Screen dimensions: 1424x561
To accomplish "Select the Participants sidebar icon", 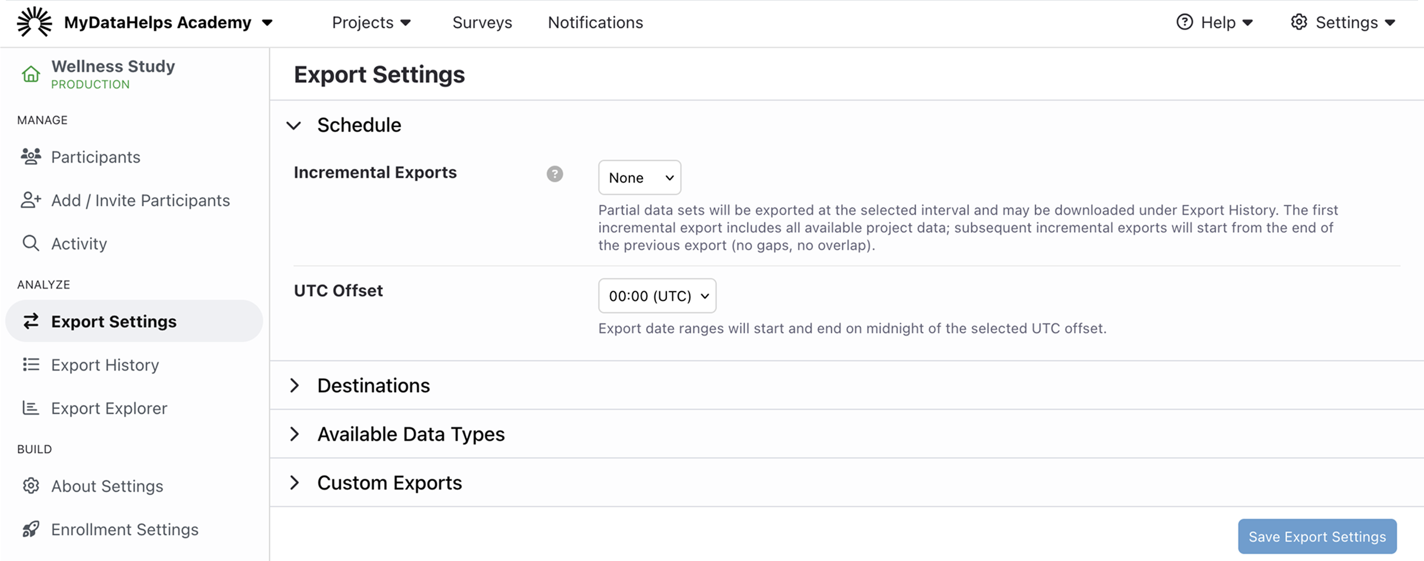I will click(x=30, y=156).
